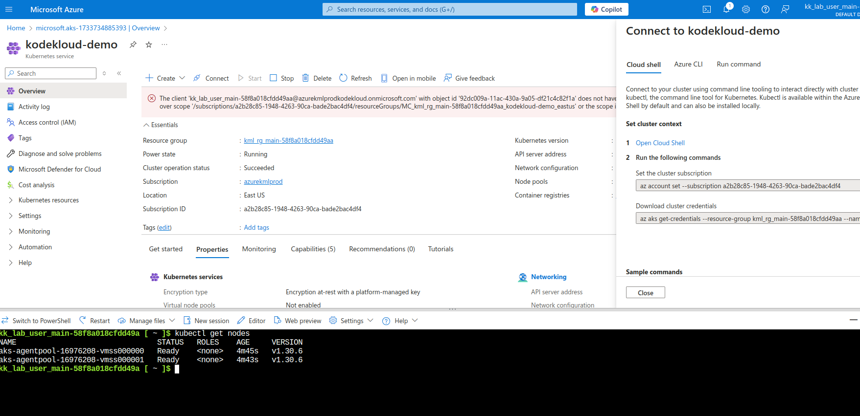This screenshot has width=860, height=416.
Task: Click the Tags icon in sidebar
Action: (x=11, y=138)
